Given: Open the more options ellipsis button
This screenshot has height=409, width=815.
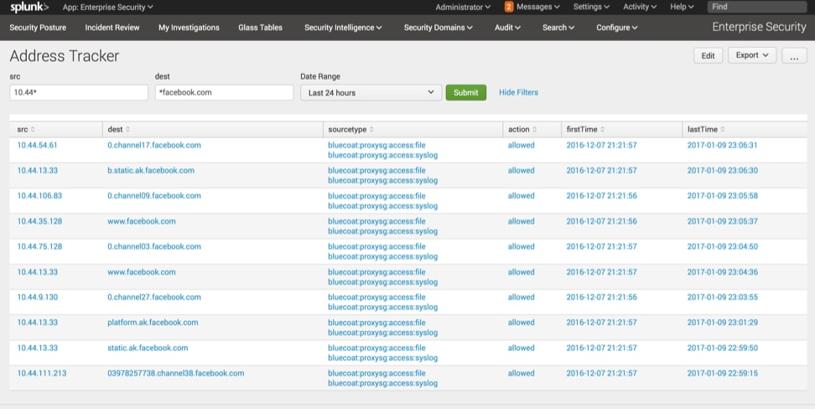Looking at the screenshot, I should pos(794,55).
